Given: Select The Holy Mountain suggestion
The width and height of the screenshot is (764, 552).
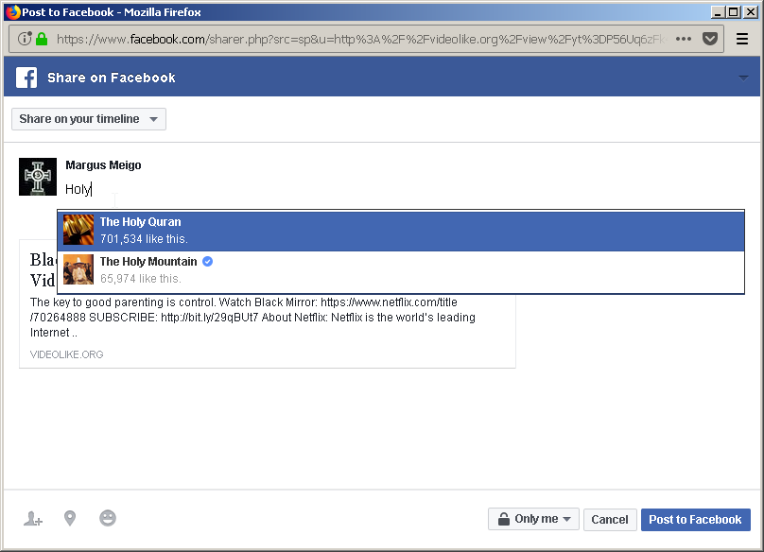Looking at the screenshot, I should click(401, 270).
